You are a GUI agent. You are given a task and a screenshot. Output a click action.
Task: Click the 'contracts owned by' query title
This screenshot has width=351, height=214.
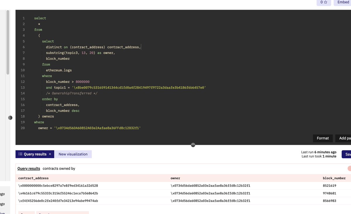[x=59, y=168]
